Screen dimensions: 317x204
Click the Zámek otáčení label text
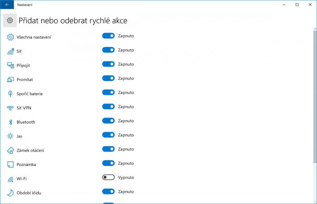(30, 150)
